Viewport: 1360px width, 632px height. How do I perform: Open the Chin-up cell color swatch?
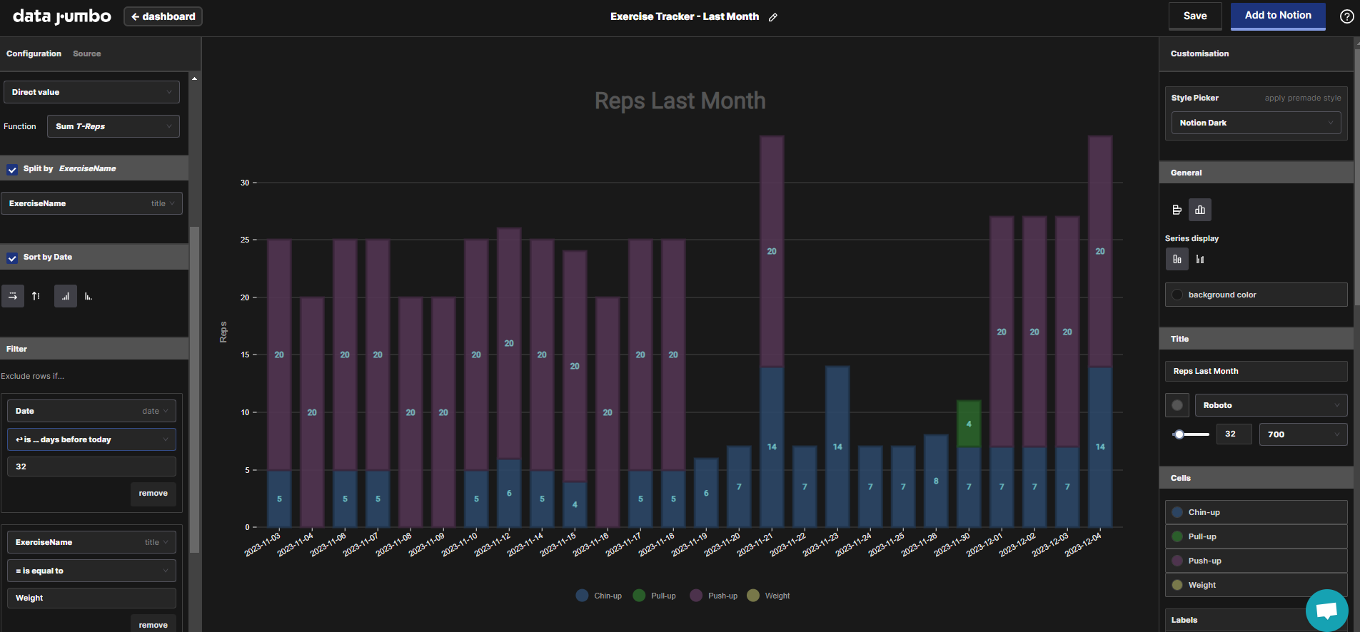coord(1177,512)
